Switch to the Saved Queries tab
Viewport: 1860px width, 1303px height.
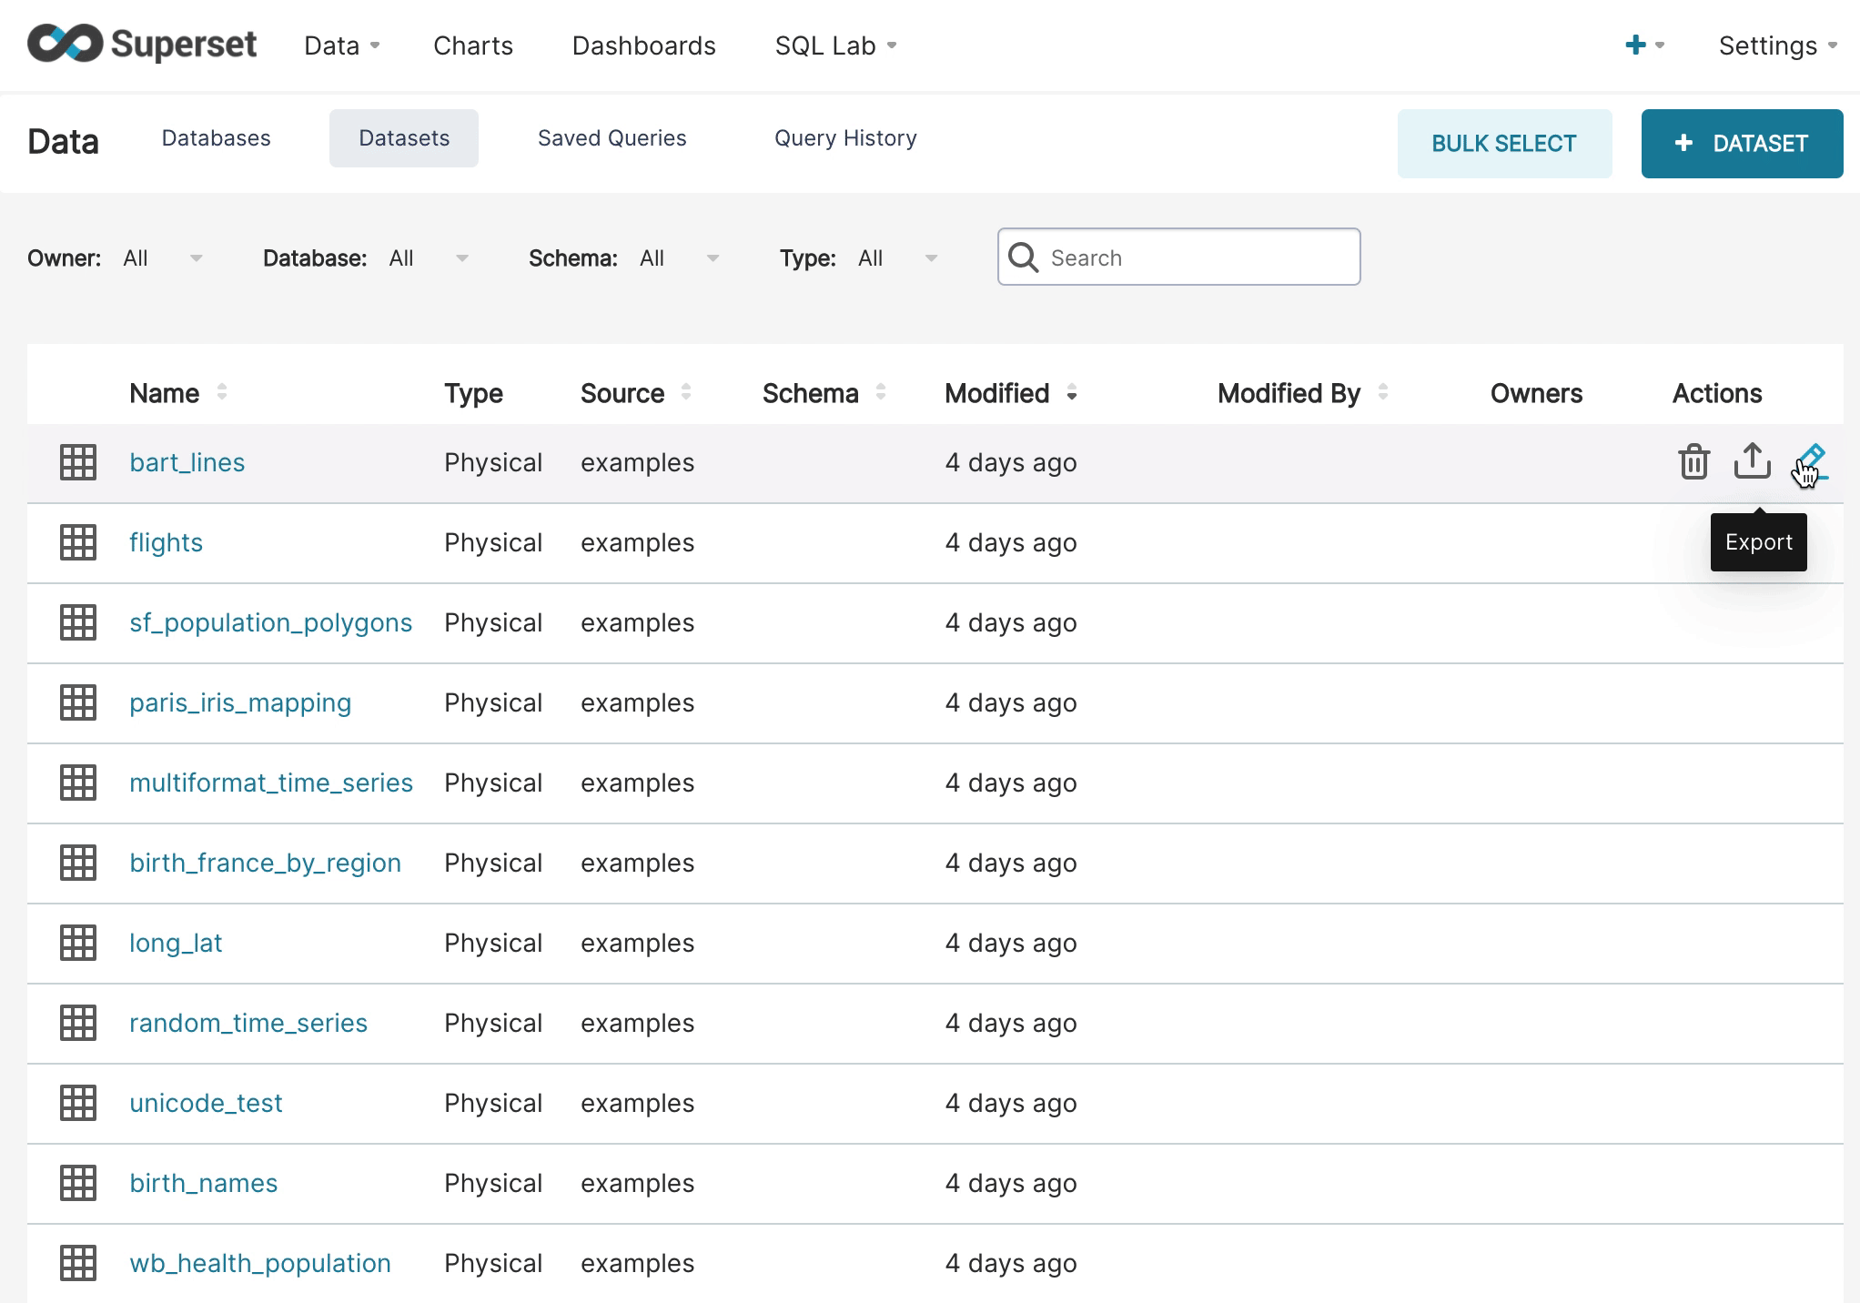click(612, 138)
